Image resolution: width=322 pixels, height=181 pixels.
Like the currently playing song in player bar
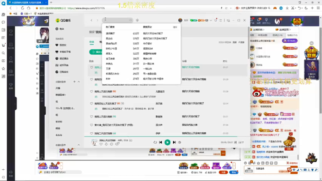click(x=101, y=144)
